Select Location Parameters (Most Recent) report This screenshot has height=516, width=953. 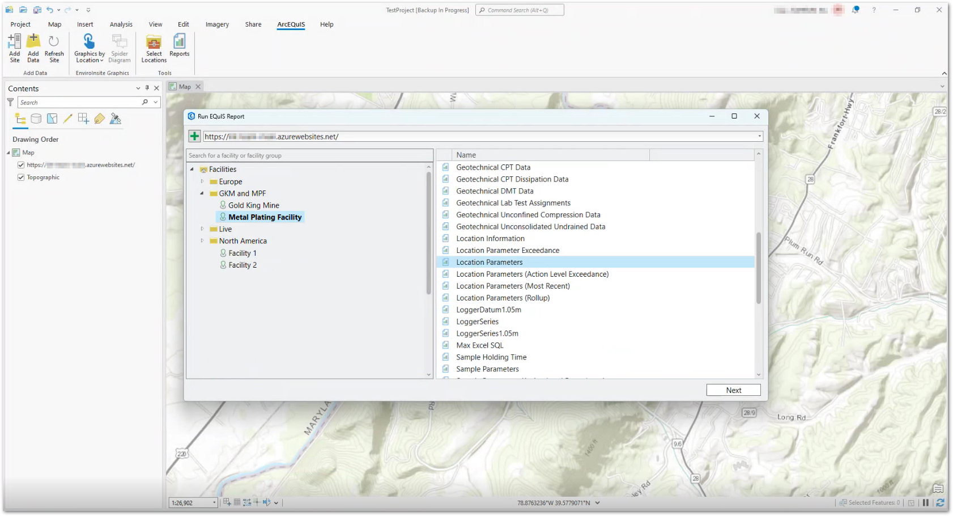click(x=513, y=286)
